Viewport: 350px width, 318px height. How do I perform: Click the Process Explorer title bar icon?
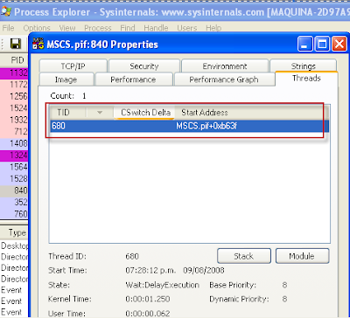6,12
